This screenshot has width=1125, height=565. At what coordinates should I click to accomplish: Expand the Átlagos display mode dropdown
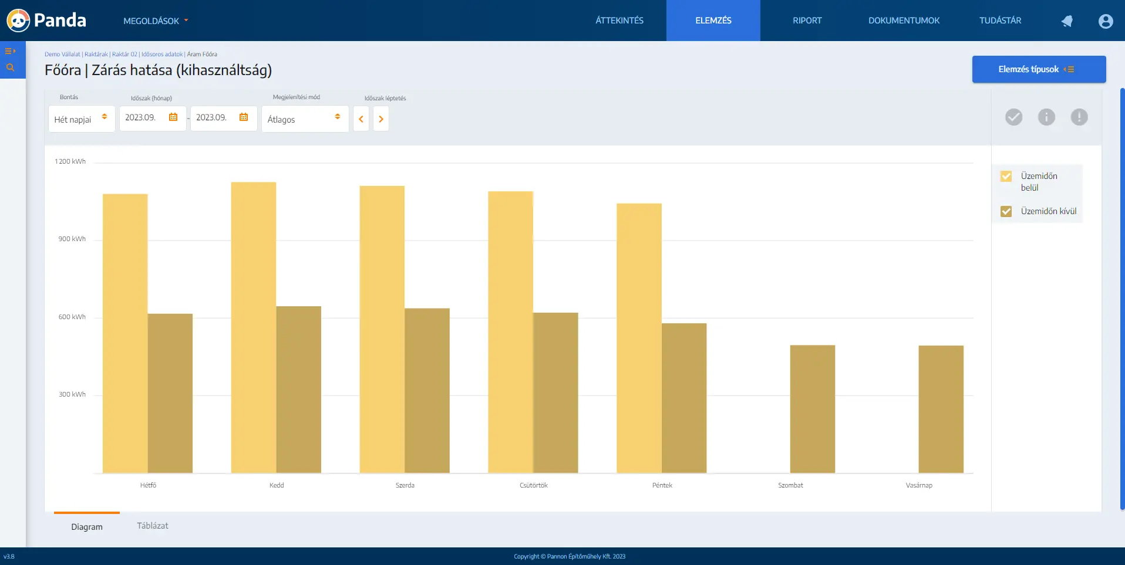coord(305,119)
